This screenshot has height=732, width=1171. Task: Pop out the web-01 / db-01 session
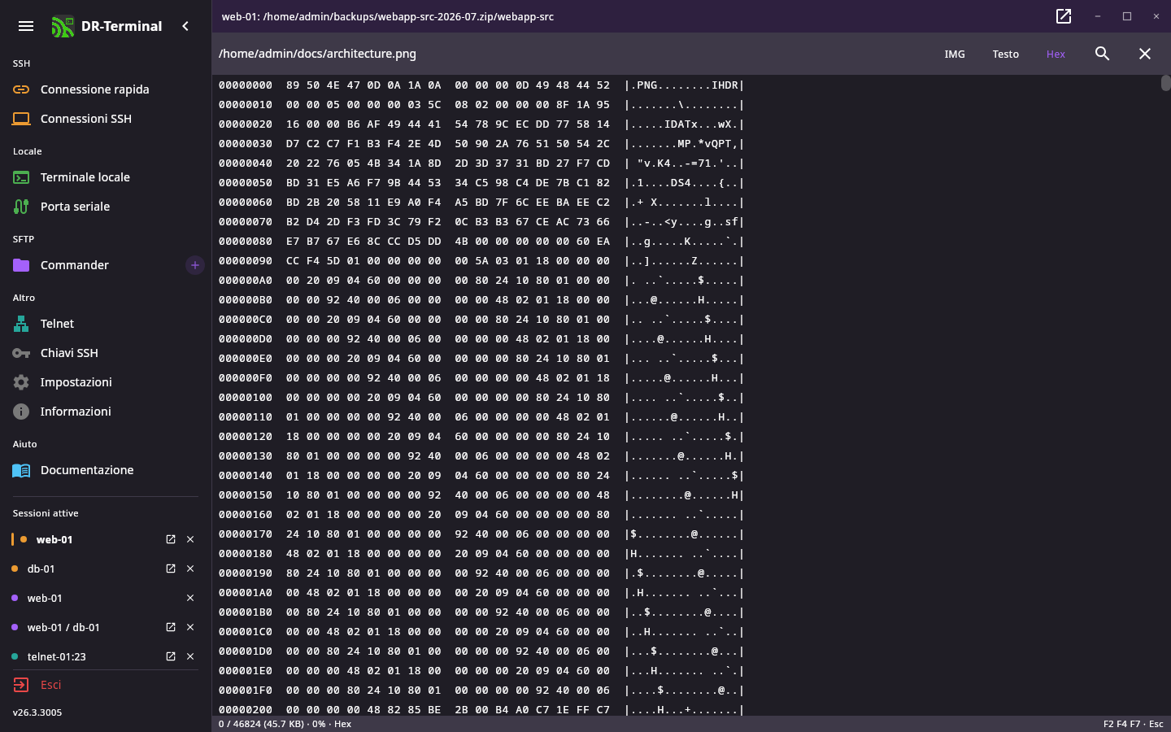pyautogui.click(x=171, y=627)
